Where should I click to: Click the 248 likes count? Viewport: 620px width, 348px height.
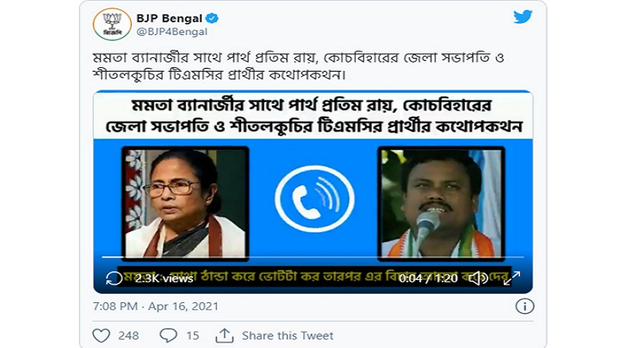click(129, 336)
